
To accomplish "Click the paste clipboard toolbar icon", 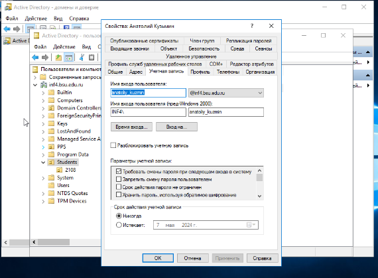I will (92, 57).
